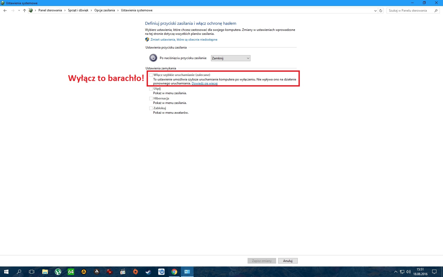
Task: Open the Windows Start menu
Action: [6, 272]
